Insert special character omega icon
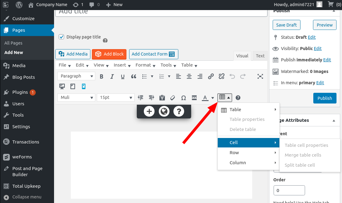The image size is (342, 203). tap(184, 98)
